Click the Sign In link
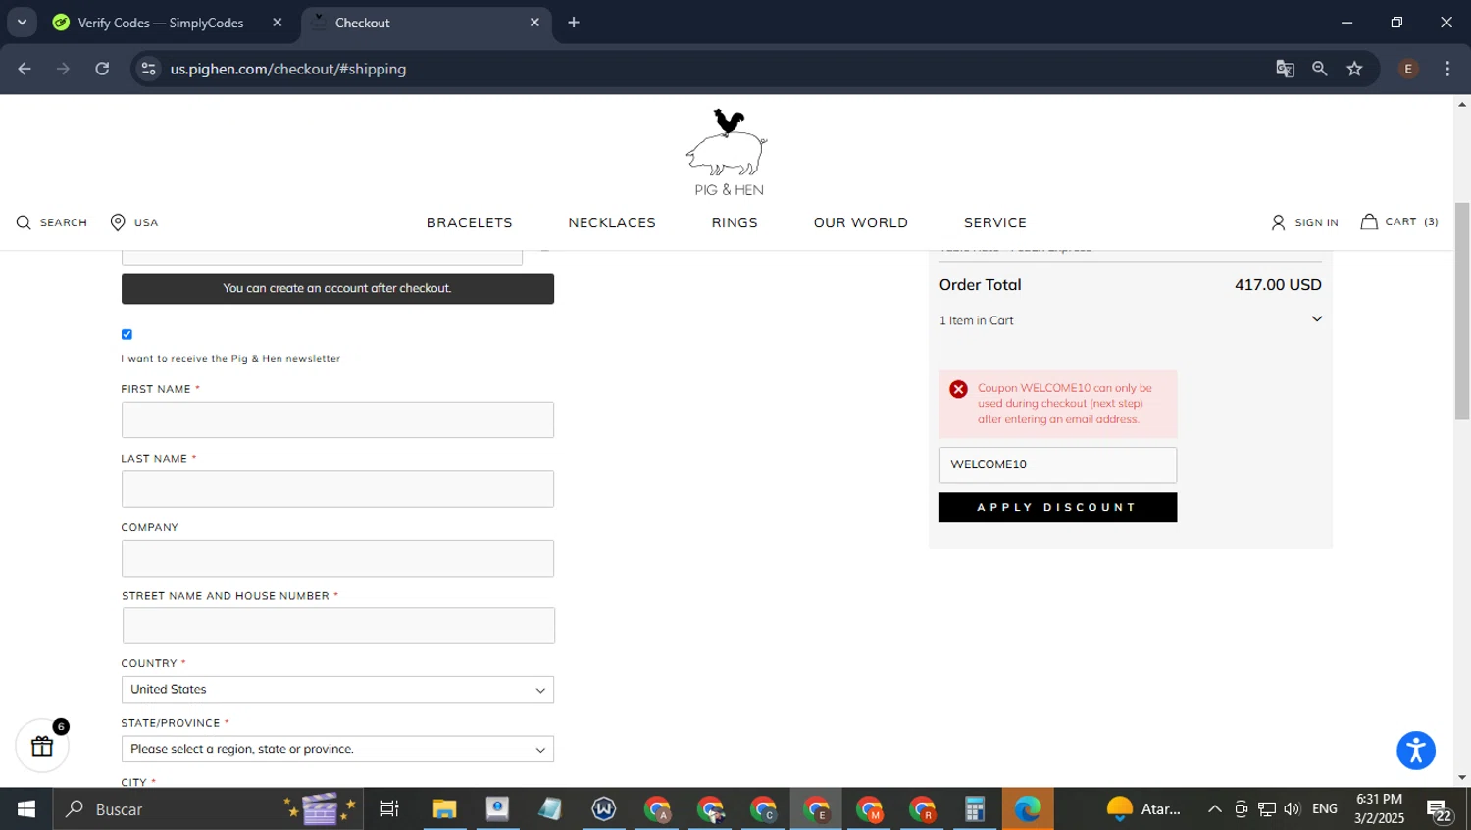The height and width of the screenshot is (830, 1471). tap(1316, 222)
